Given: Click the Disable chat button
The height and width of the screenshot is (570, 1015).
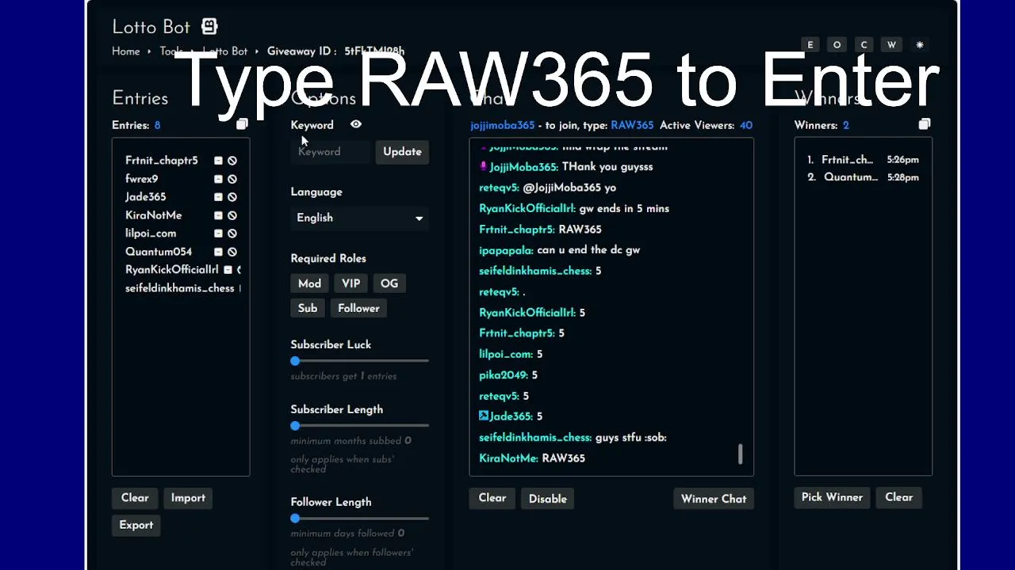Looking at the screenshot, I should pyautogui.click(x=548, y=499).
